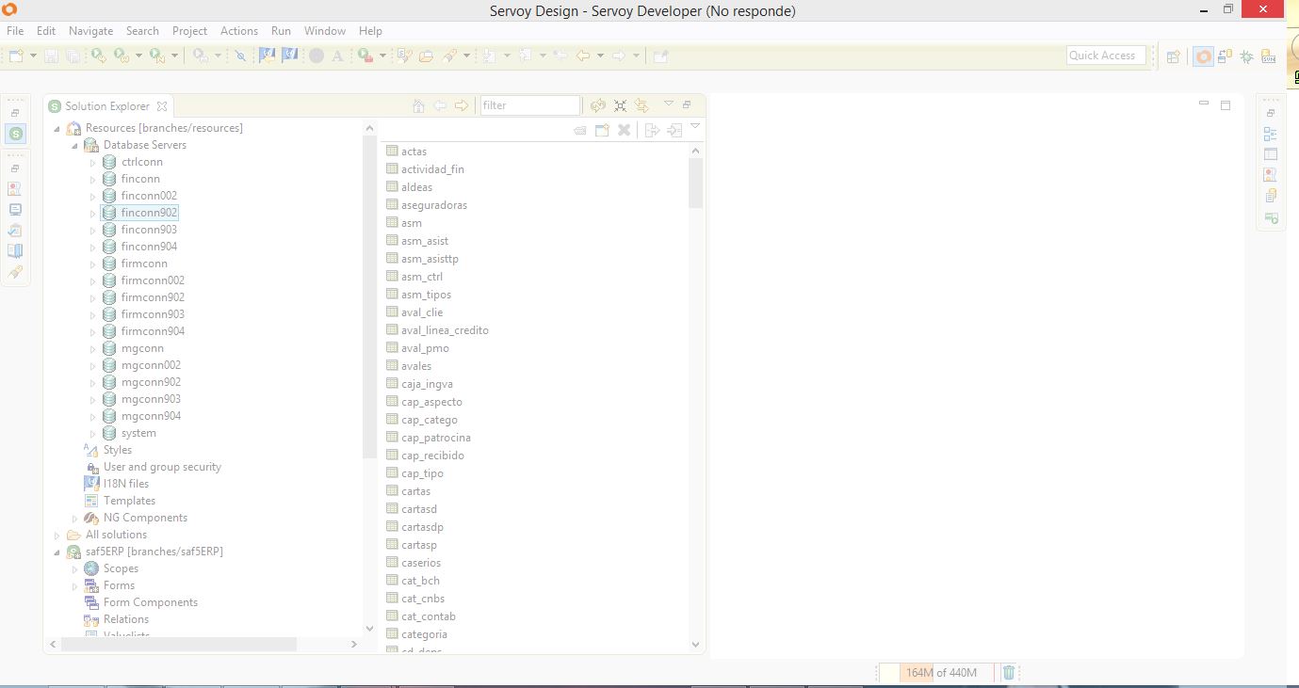The width and height of the screenshot is (1299, 688).
Task: Click the bottom green icon in right trim
Action: [x=1270, y=218]
